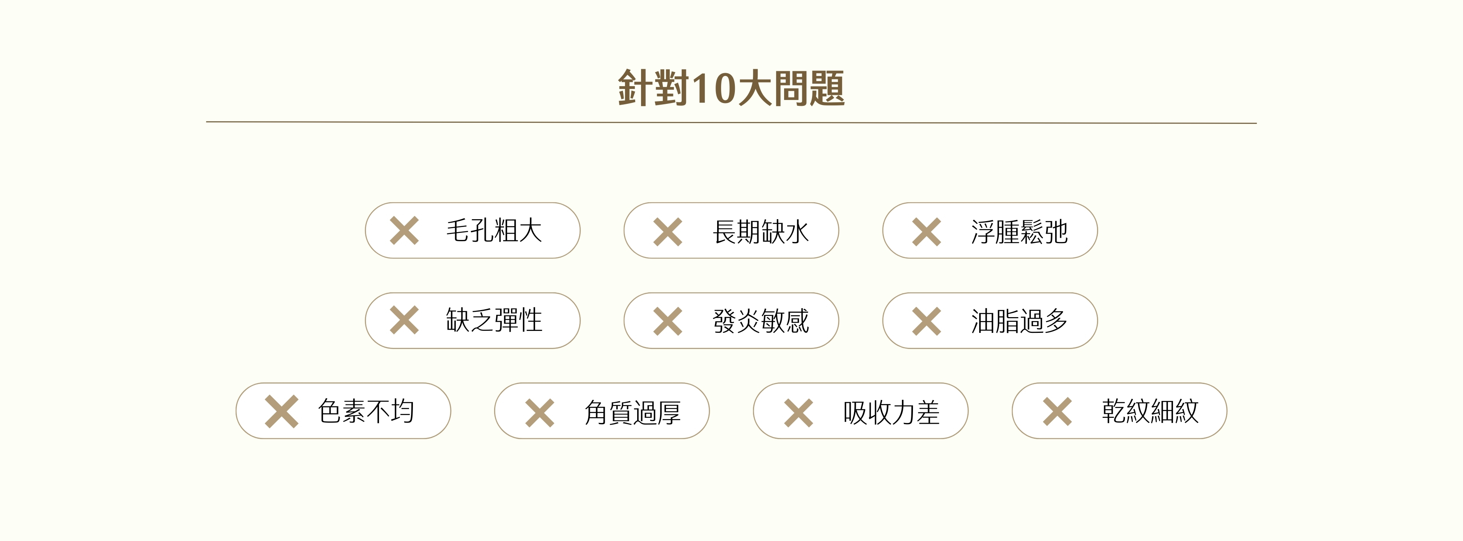Click the X icon beside 浮腫鬆弛
Image resolution: width=1463 pixels, height=541 pixels.
point(926,232)
